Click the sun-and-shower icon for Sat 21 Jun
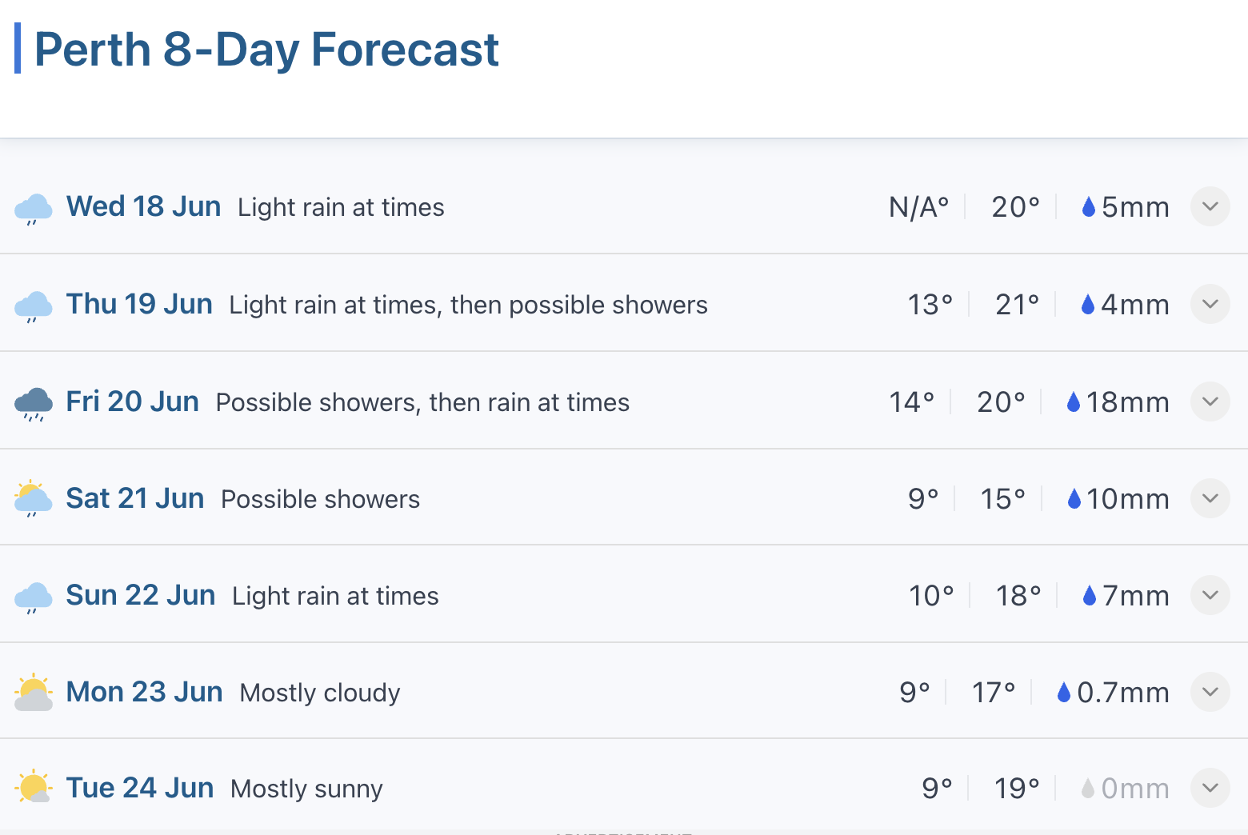 [34, 499]
